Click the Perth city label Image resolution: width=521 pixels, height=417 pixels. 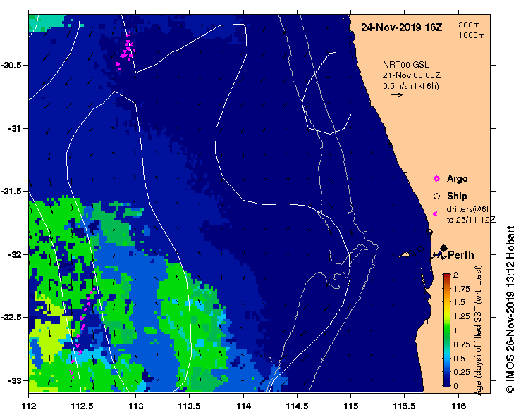pos(461,255)
